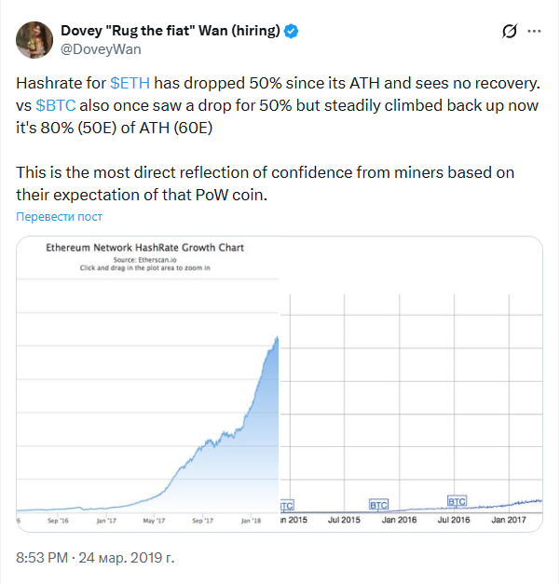Click the "Source: Etherscan.io" text in the chart
Viewport: 560px width, 584px height.
tap(144, 259)
